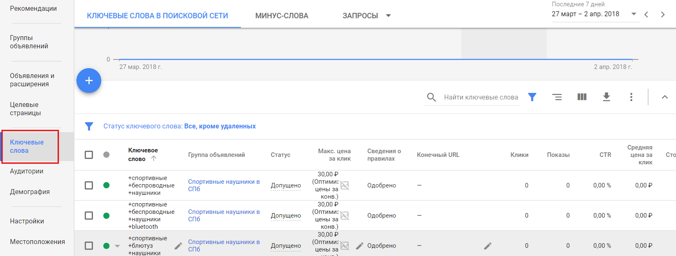Click Одобрено in first keyword row
Image resolution: width=676 pixels, height=256 pixels.
coord(382,185)
